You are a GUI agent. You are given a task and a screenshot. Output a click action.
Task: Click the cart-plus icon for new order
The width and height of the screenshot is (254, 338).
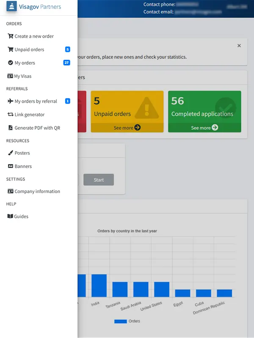tap(11, 36)
